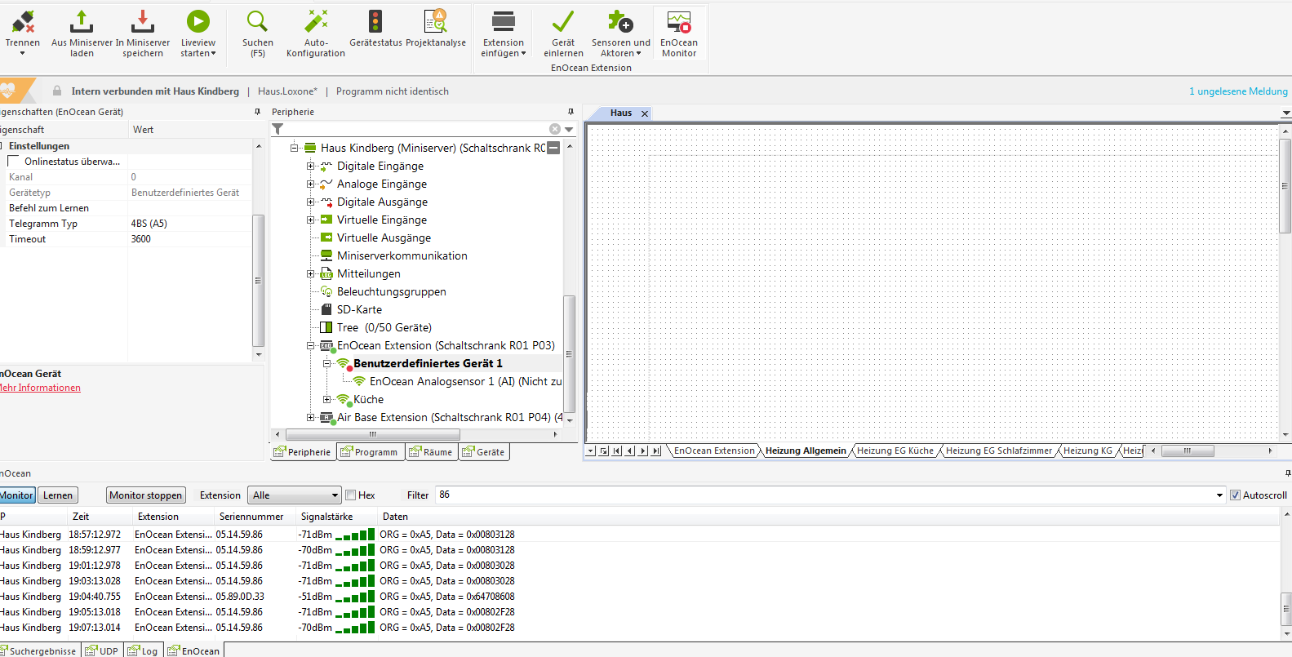Click Gerät einlernen checkmark icon
The height and width of the screenshot is (657, 1292).
point(563,22)
